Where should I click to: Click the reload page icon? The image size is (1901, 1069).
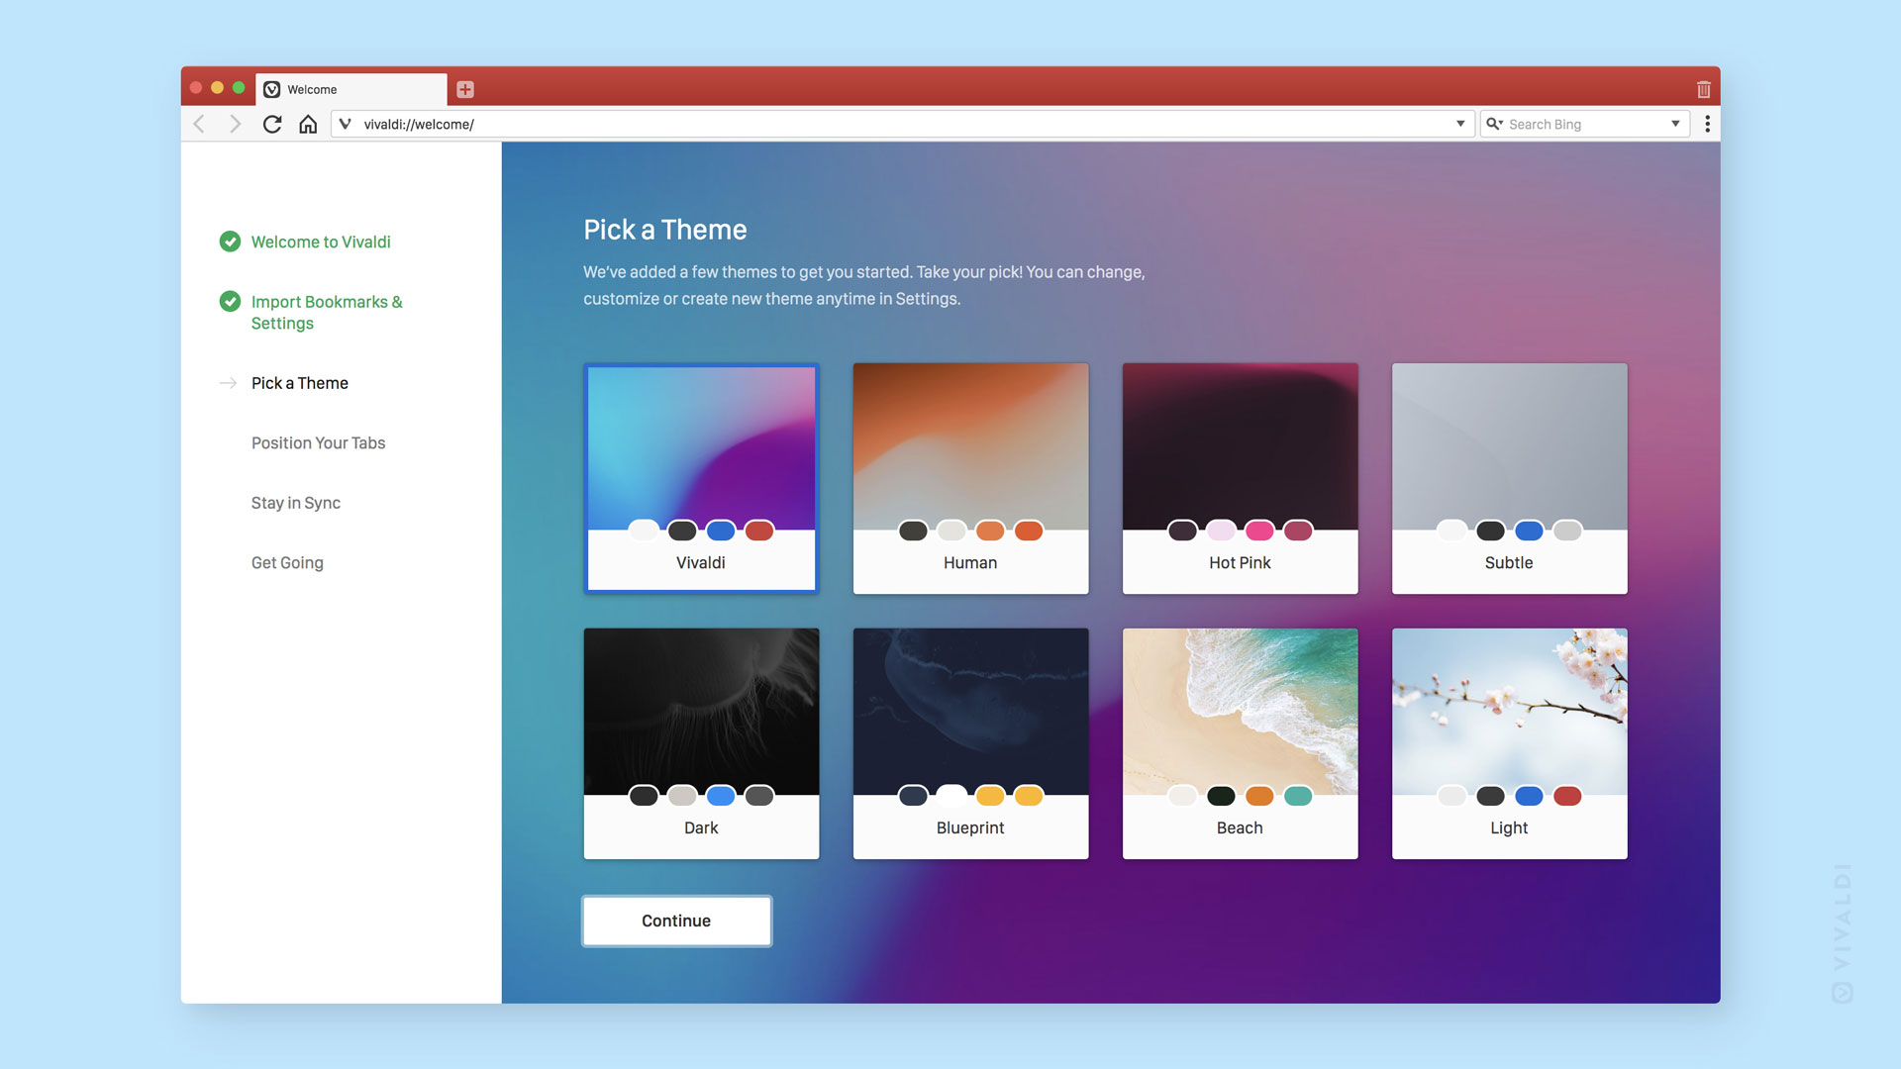pos(270,123)
